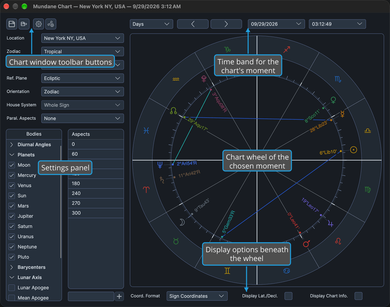Uncheck the Mercury body checkbox
Viewport: 390px width, 307px height.
pos(12,175)
